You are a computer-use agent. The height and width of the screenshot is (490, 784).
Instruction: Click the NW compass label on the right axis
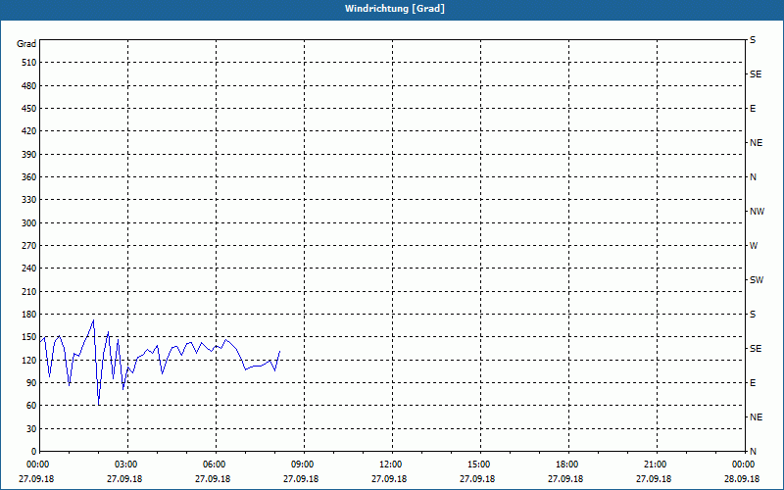point(757,212)
